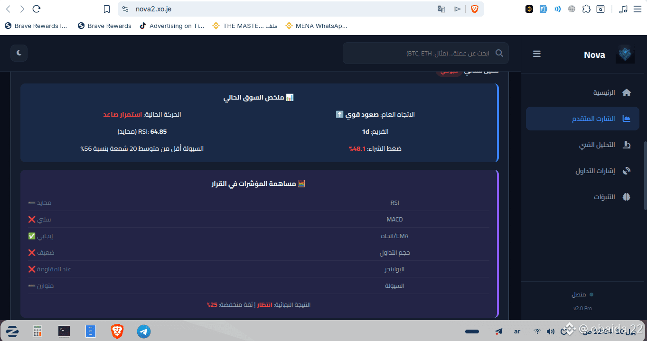Bookmark this page with the bookmark icon

[x=107, y=9]
